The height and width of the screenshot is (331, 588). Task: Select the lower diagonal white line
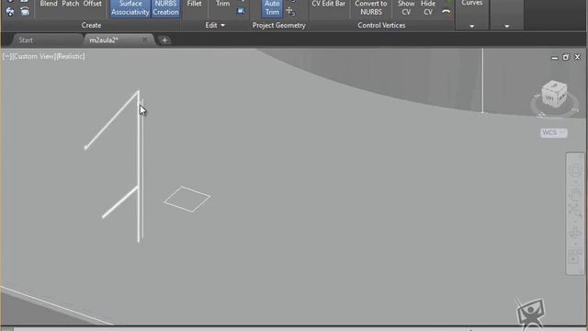click(120, 202)
